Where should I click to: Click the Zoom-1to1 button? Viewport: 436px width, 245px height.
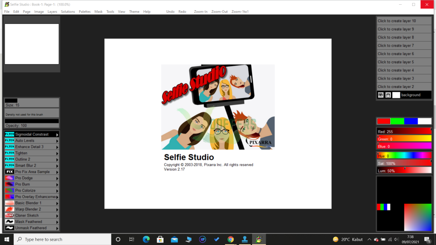pyautogui.click(x=240, y=11)
